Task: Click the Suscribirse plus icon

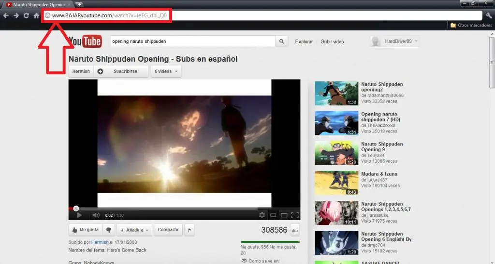Action: pos(100,71)
